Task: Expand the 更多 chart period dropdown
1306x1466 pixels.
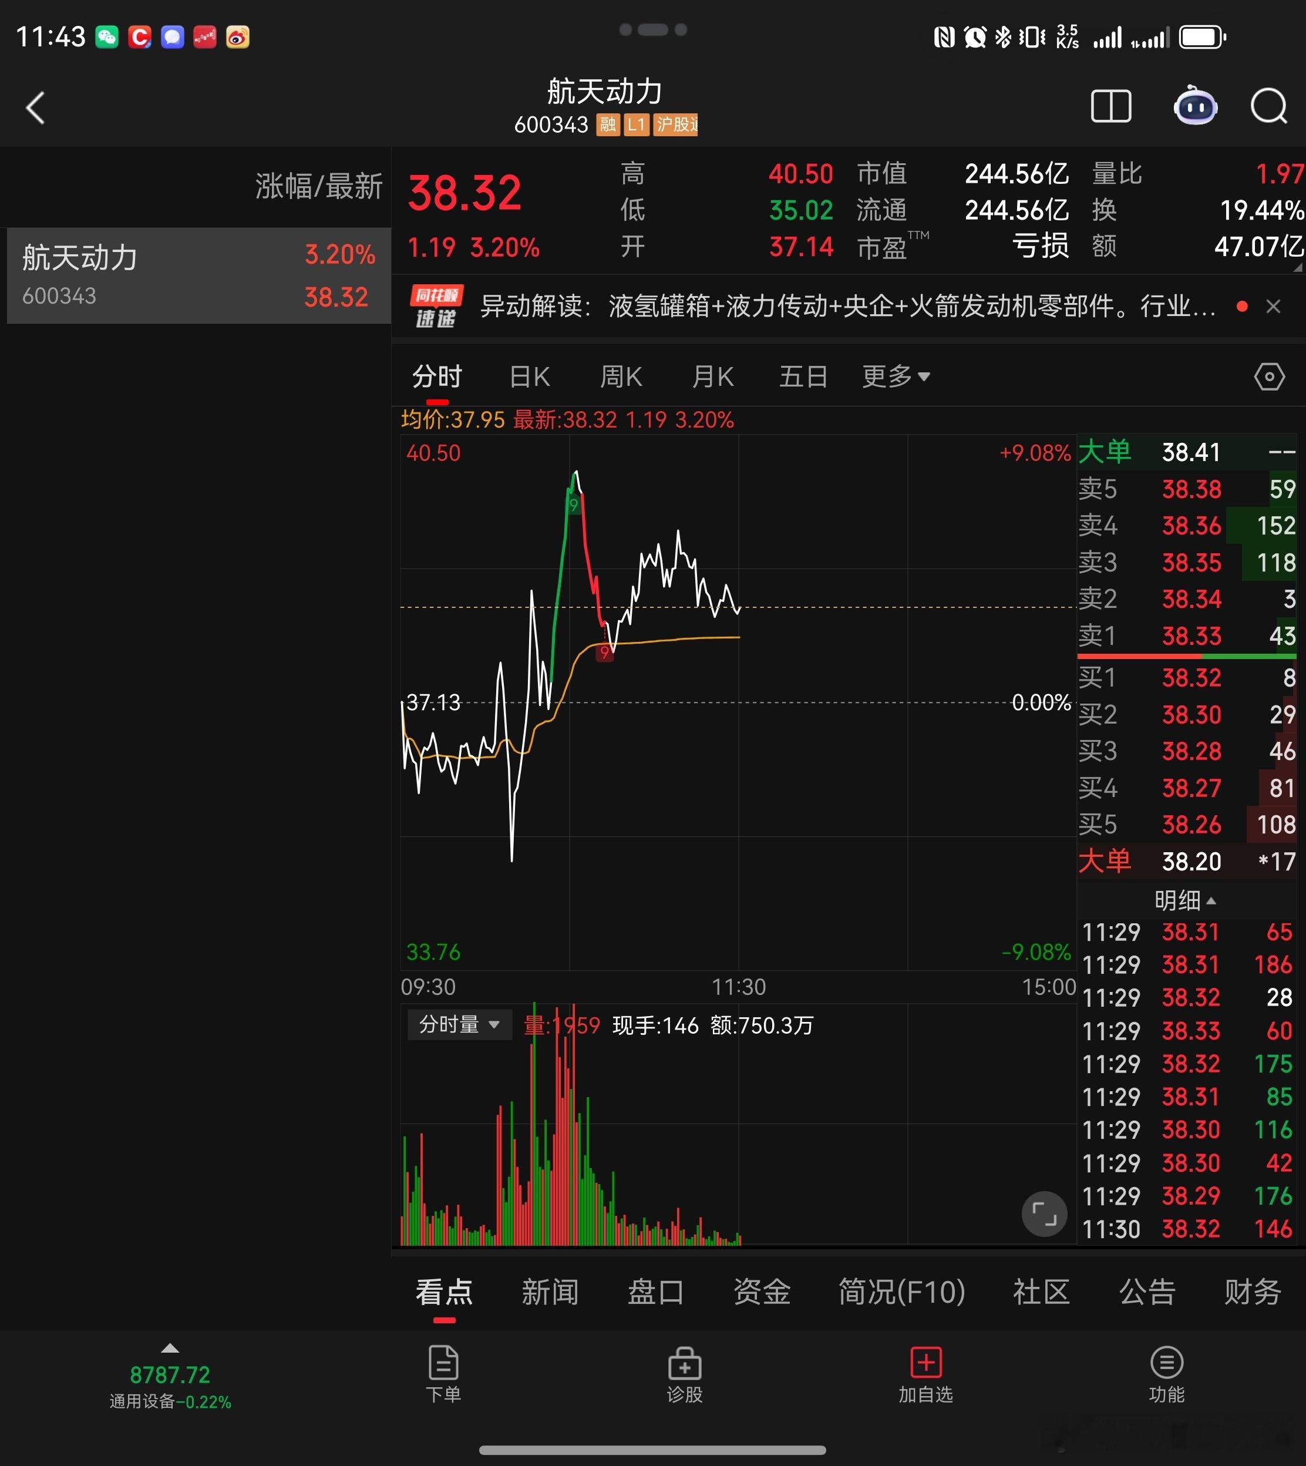Action: pos(895,376)
